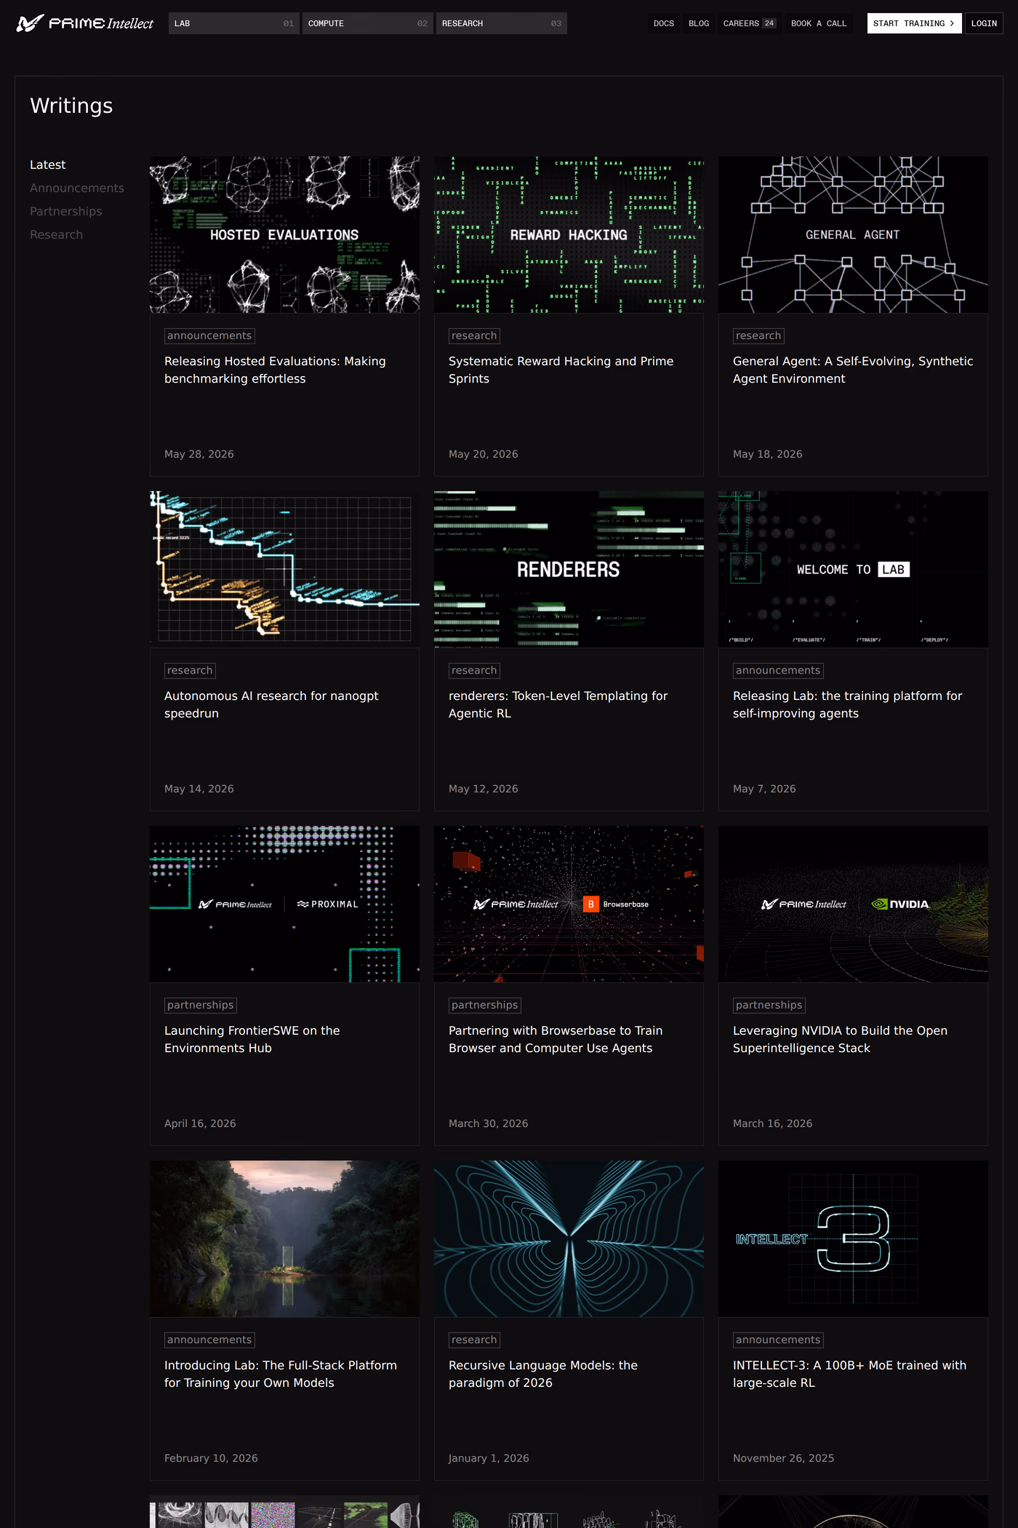Click research tag on renderers card
The image size is (1018, 1528).
tap(474, 670)
